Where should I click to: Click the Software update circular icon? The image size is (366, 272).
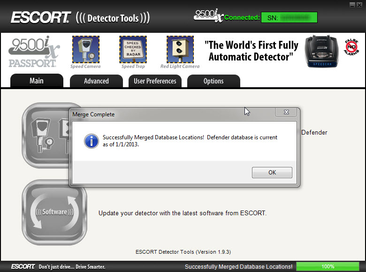click(x=54, y=212)
